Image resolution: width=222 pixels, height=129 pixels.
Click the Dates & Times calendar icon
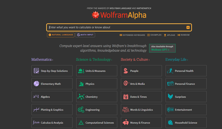tap(126, 97)
